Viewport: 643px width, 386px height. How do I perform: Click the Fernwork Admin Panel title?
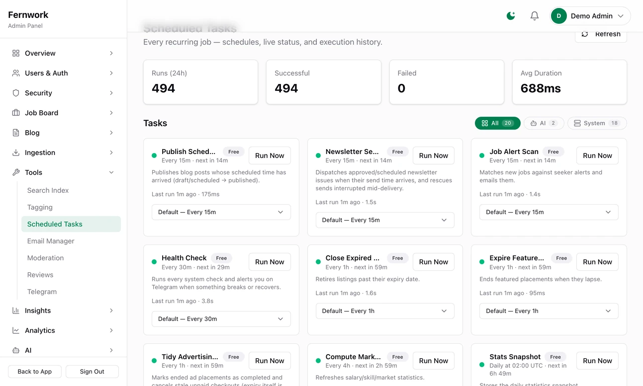click(28, 19)
